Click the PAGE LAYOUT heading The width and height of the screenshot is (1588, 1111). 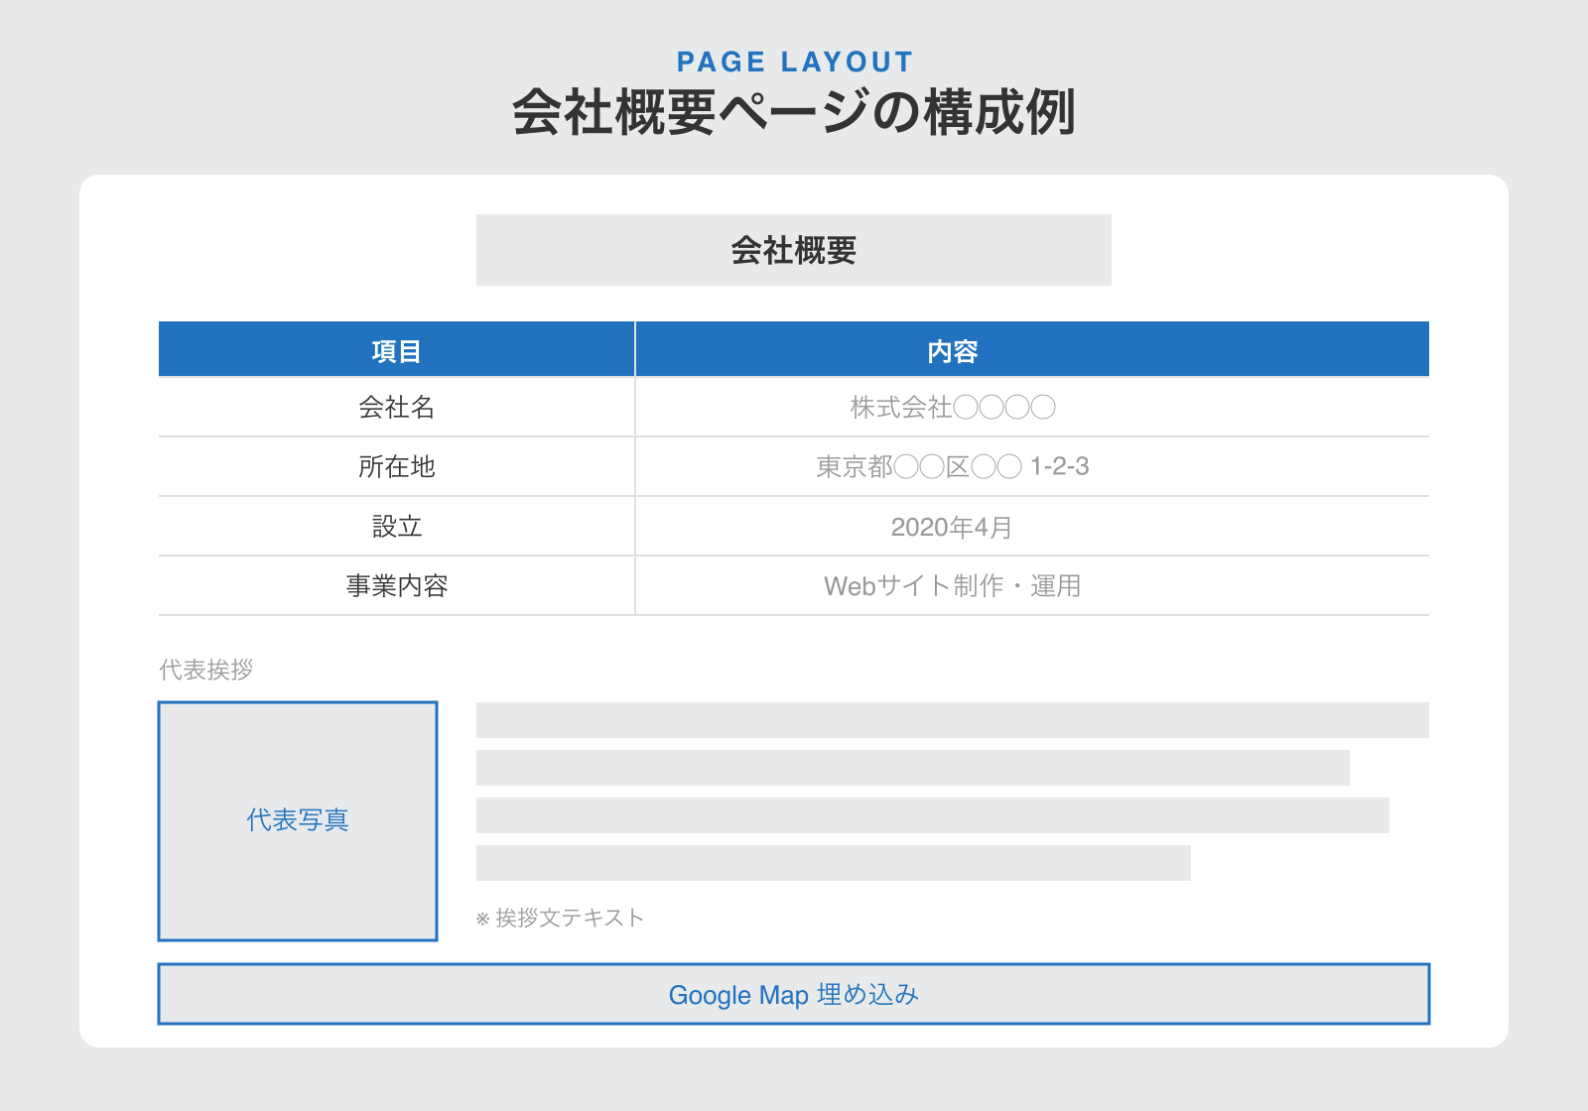click(794, 61)
